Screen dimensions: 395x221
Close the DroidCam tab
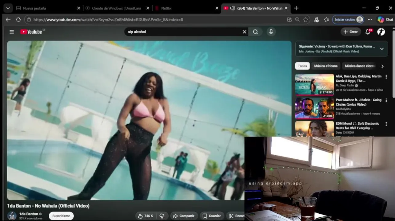click(148, 8)
